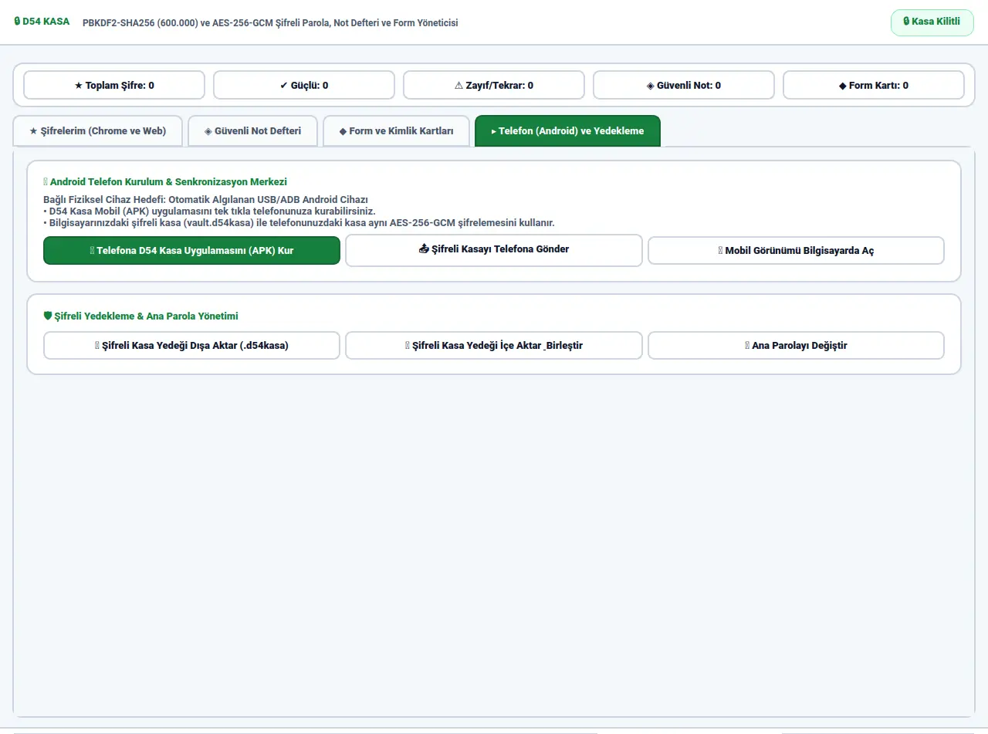The height and width of the screenshot is (734, 988).
Task: Open the "Şifrelerim (Chrome ve Web)" tab
Action: (x=98, y=131)
